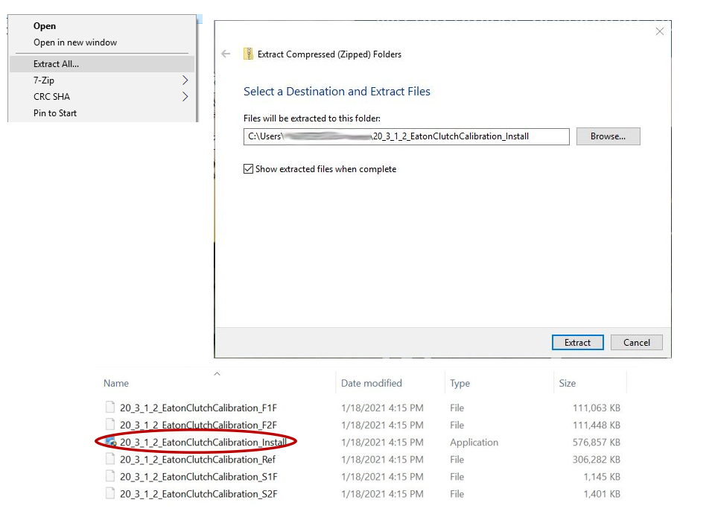715x532 pixels.
Task: Click the 1,145 KB size cell
Action: click(x=602, y=476)
